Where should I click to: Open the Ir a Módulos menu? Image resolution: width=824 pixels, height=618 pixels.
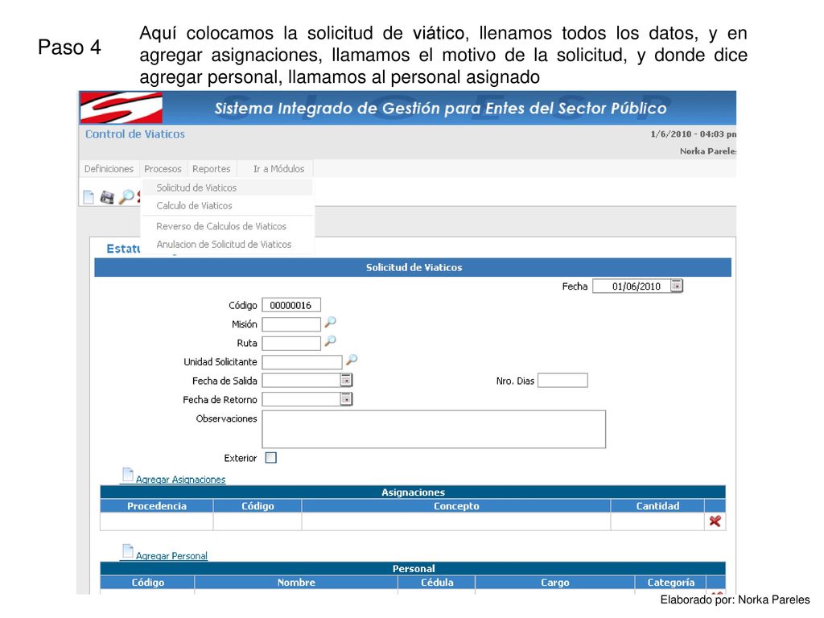coord(278,169)
